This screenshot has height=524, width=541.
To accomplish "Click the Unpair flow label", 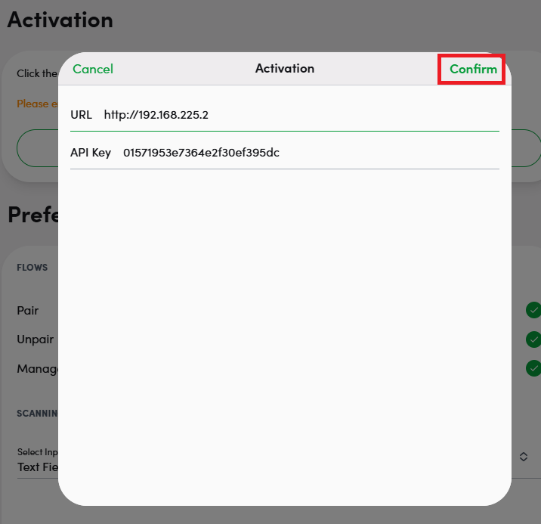I will pyautogui.click(x=36, y=339).
